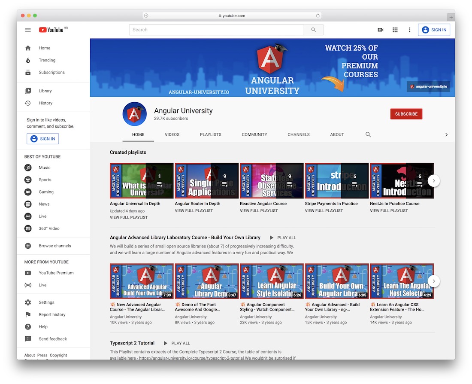Click the red SUBSCRIBE button
The image size is (472, 384).
pos(406,114)
